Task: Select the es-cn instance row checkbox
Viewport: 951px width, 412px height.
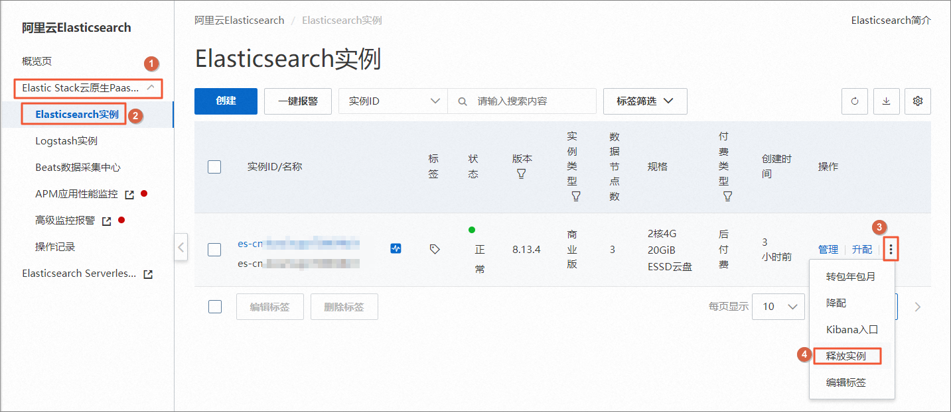Action: click(214, 250)
